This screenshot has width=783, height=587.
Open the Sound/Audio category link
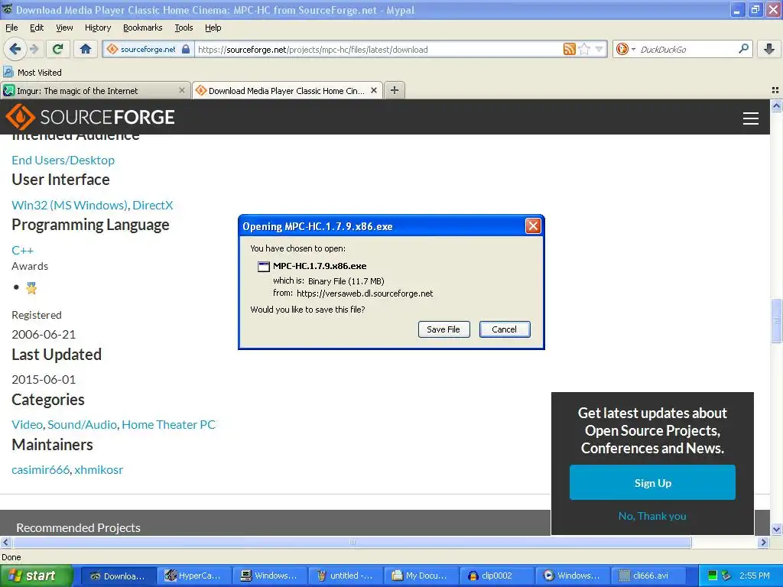[x=82, y=425]
